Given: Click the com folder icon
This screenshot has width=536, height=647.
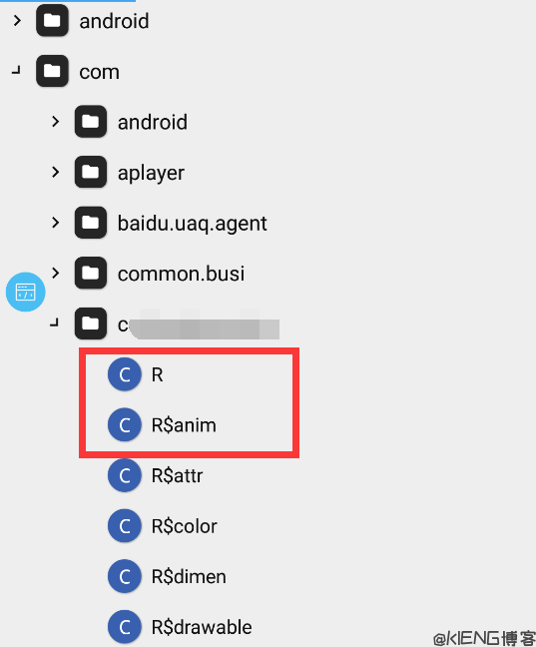Looking at the screenshot, I should click(52, 71).
